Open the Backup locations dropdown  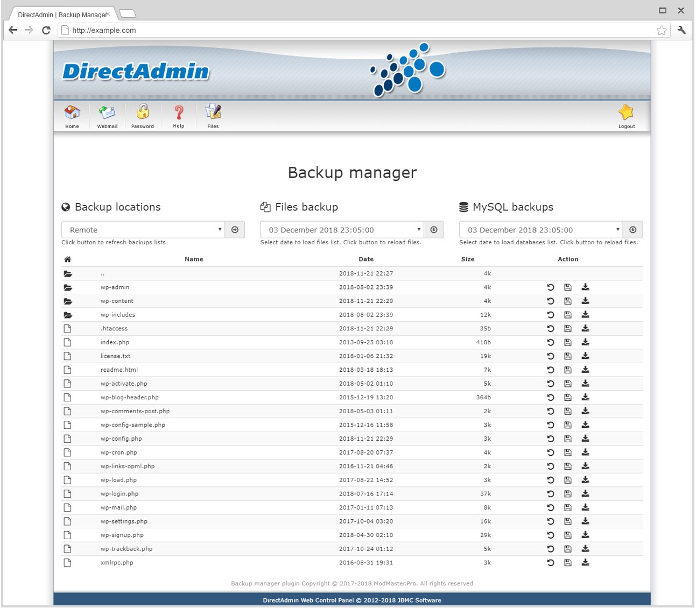point(143,230)
